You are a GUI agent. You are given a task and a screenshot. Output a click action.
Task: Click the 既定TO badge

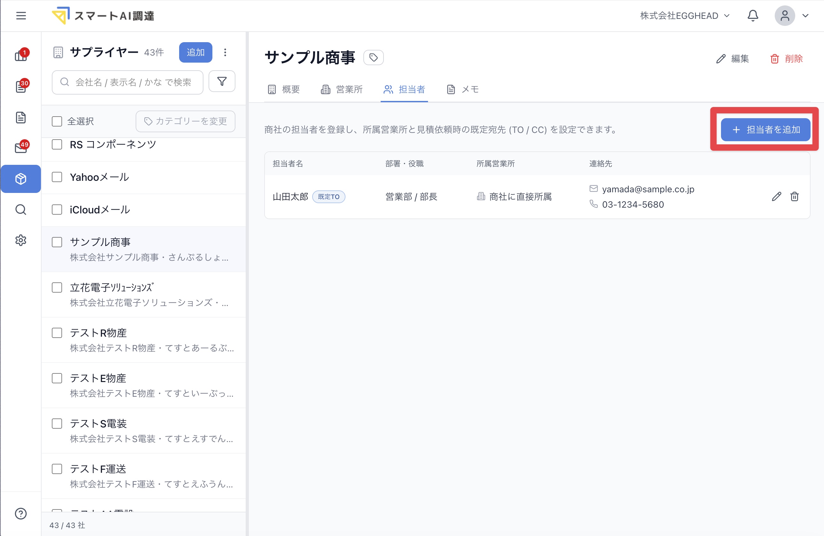tap(329, 197)
